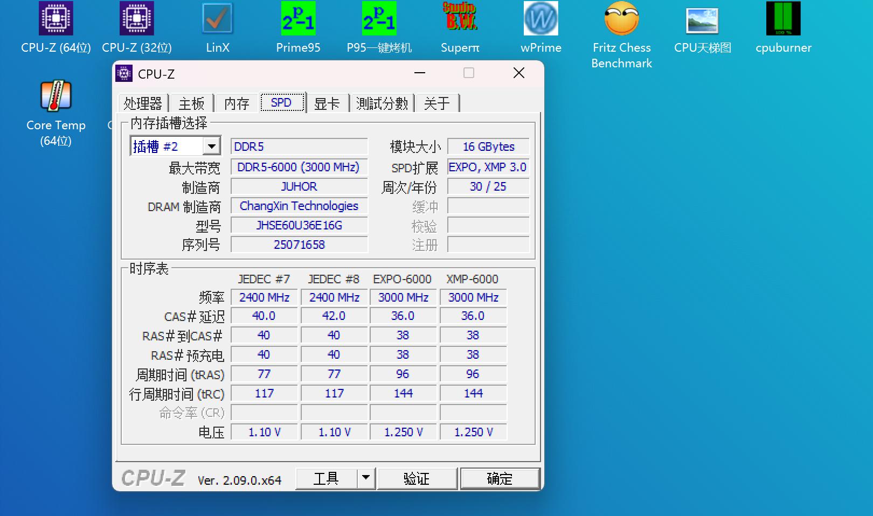
Task: Click the 确定 button
Action: click(x=500, y=478)
